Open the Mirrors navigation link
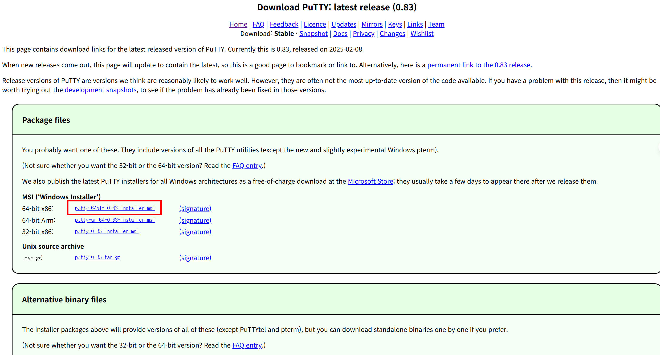The width and height of the screenshot is (660, 355). [x=372, y=24]
